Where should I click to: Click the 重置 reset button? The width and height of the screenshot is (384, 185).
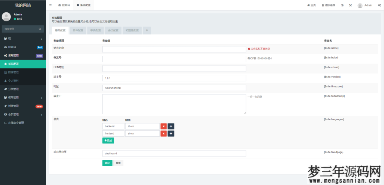pyautogui.click(x=118, y=163)
